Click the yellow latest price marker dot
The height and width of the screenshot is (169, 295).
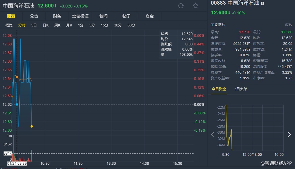click(31, 126)
